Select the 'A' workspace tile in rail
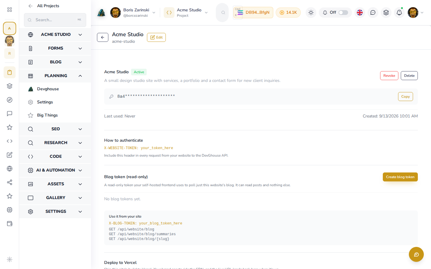431x269 pixels. pyautogui.click(x=10, y=28)
